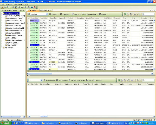Image resolution: width=156 pixels, height=125 pixels.
Task: Click the Exercise button
Action: (x=64, y=14)
